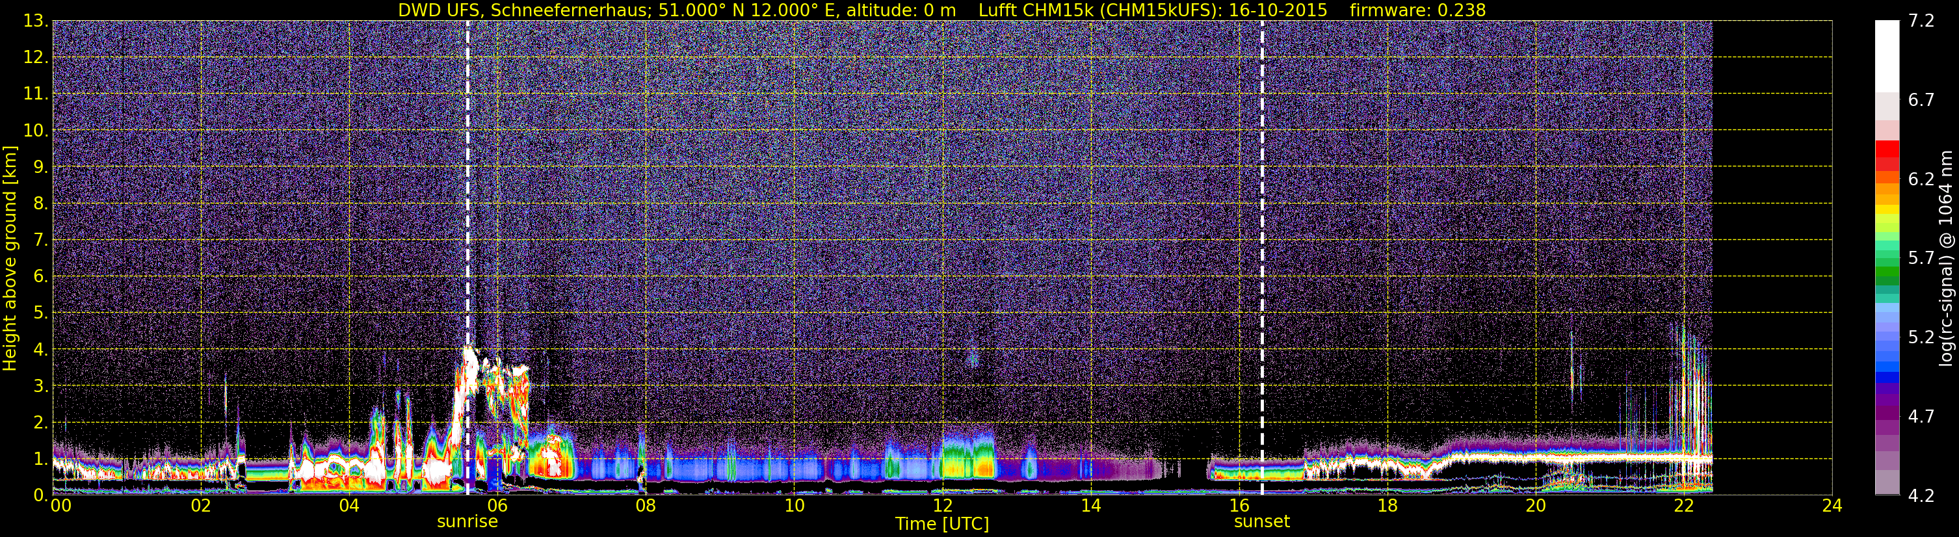The height and width of the screenshot is (537, 1959).
Task: Click the x-axis tick label '06'
Action: tap(497, 506)
